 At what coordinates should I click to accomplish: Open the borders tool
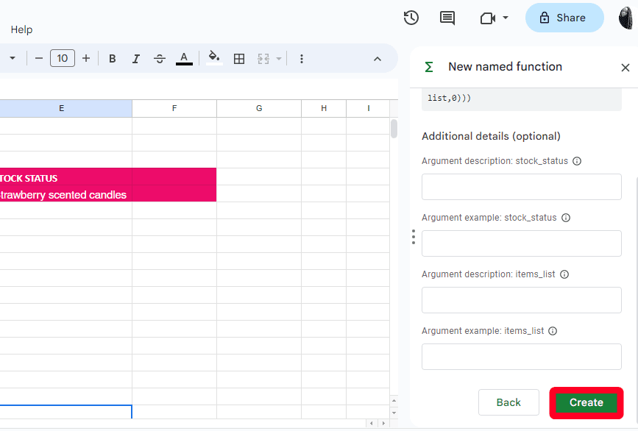[x=239, y=59]
